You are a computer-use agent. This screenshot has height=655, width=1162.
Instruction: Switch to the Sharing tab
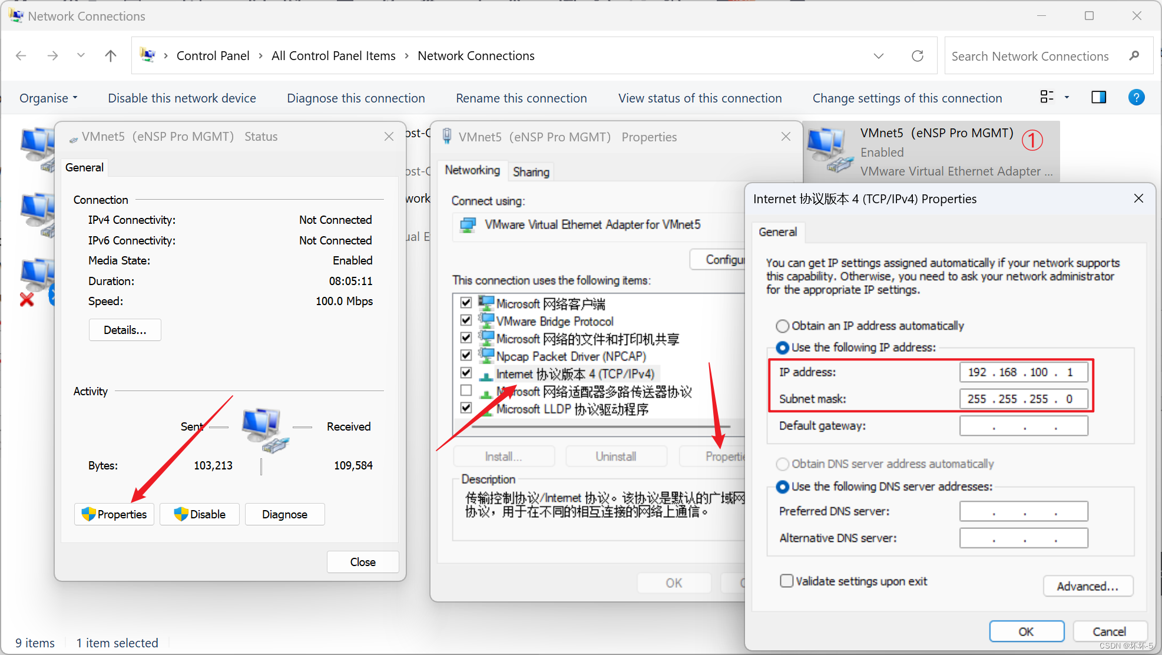[x=531, y=171]
